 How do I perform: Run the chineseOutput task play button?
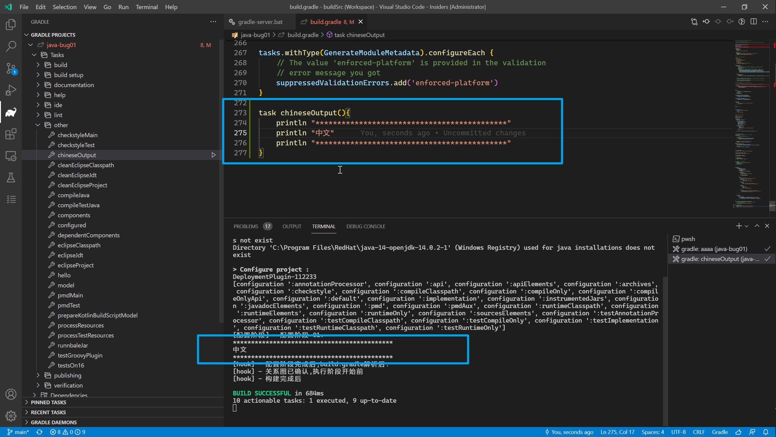tap(213, 155)
